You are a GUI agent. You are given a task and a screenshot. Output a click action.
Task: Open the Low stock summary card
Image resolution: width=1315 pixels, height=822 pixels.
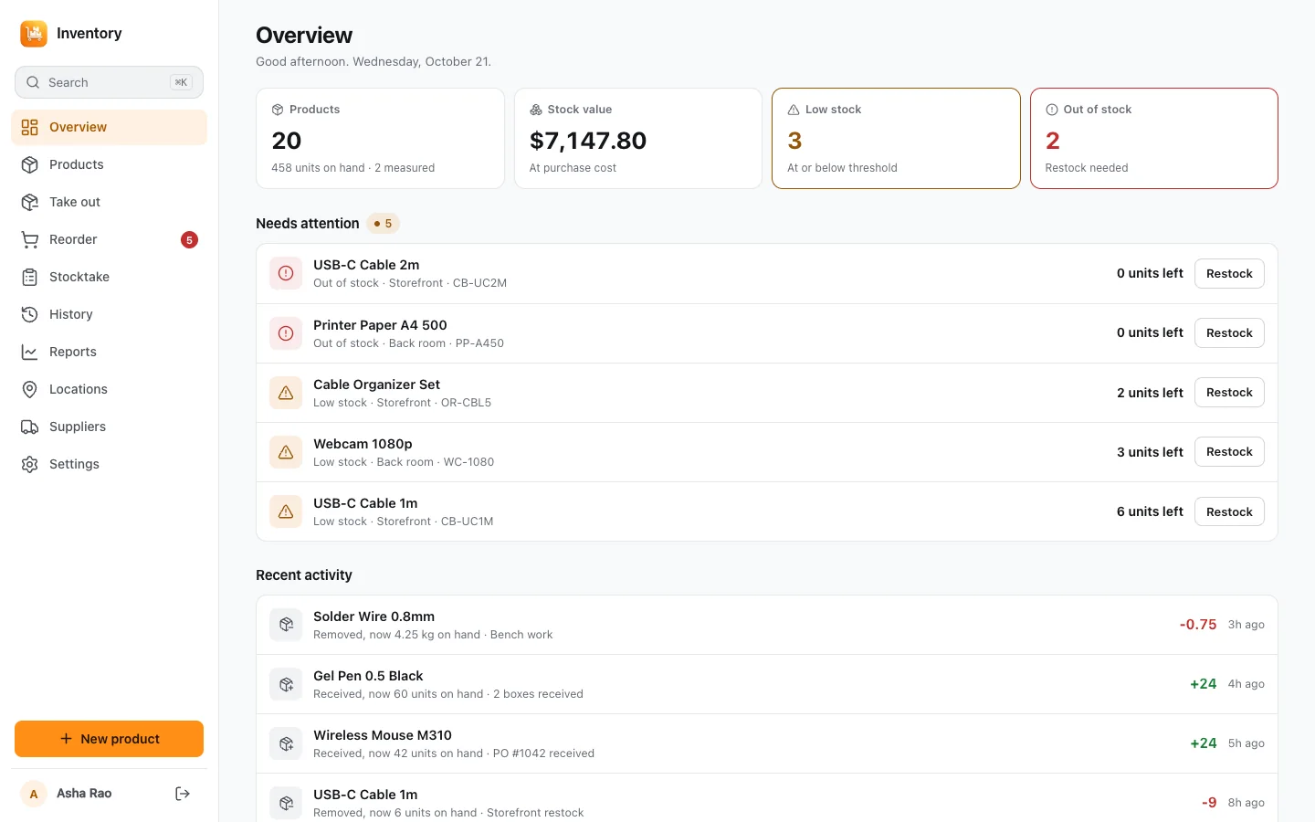896,139
